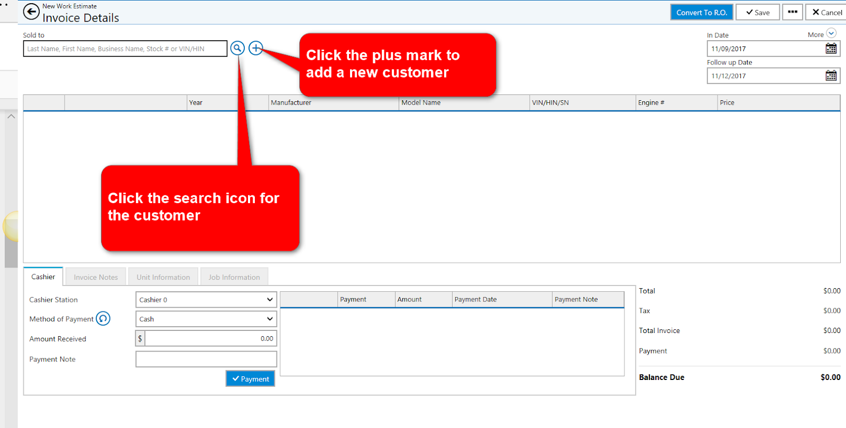Click the Tax label in totals
Screen dimensions: 846x428
pyautogui.click(x=644, y=310)
